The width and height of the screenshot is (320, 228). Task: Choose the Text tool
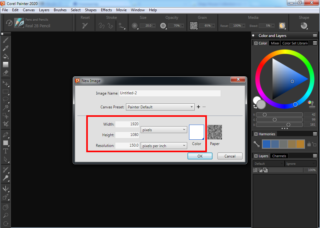tap(6, 151)
